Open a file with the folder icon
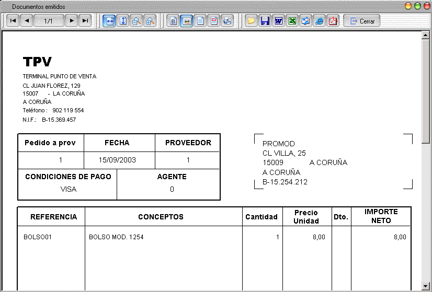This screenshot has height=292, width=432. point(252,21)
